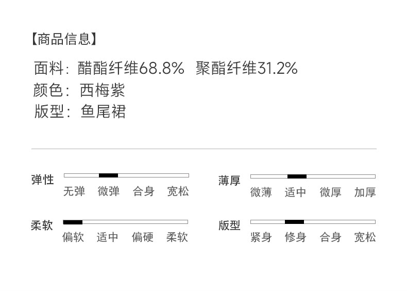Click the 微厚 thickness label
The width and height of the screenshot is (407, 291).
330,192
